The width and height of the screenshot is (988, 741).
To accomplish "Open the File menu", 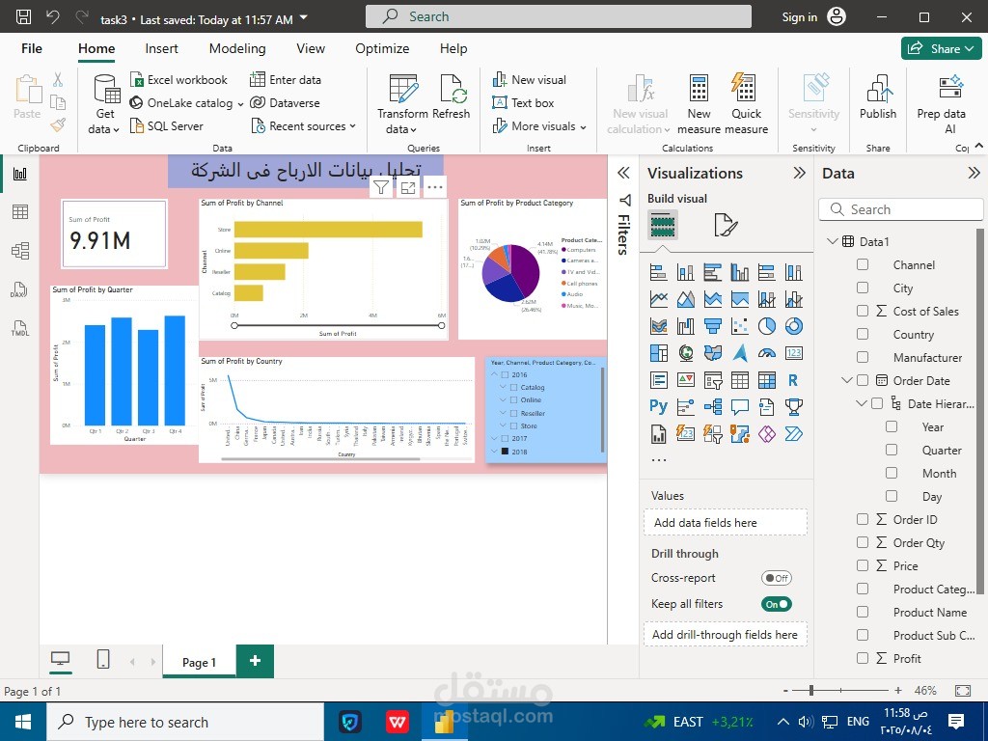I will pos(32,48).
